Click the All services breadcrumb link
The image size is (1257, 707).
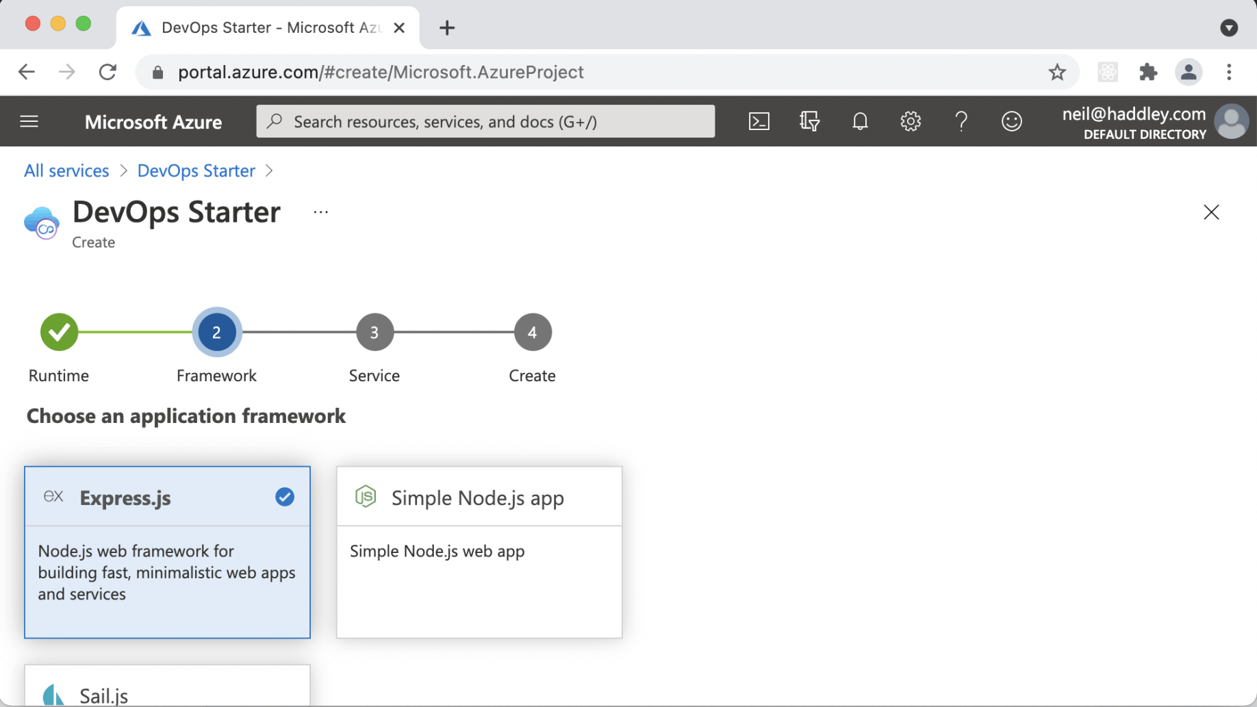tap(66, 170)
